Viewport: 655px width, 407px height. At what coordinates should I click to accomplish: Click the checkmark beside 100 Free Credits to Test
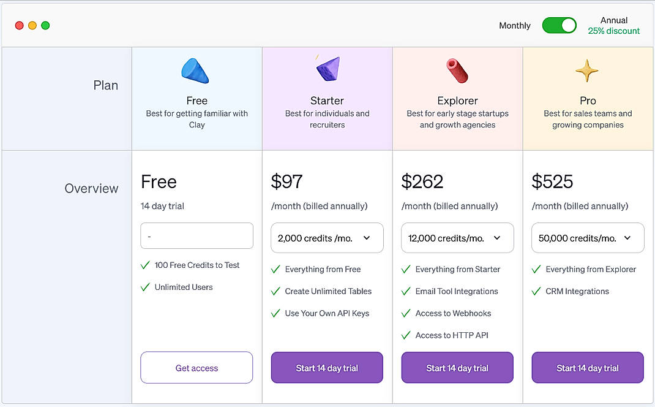[x=145, y=265]
